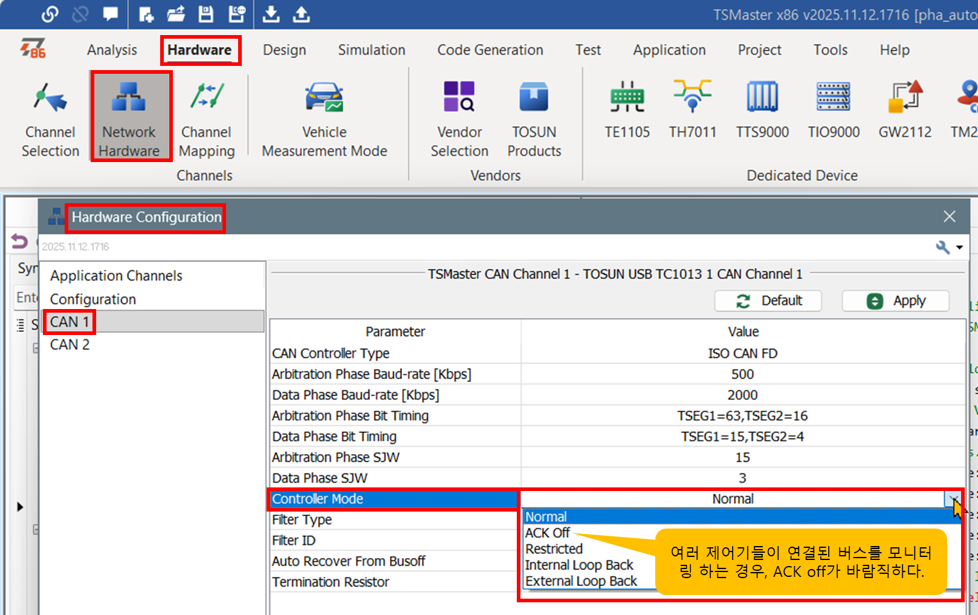Screen dimensions: 978x615
Task: Click the save floppy disk icon
Action: pyautogui.click(x=206, y=14)
